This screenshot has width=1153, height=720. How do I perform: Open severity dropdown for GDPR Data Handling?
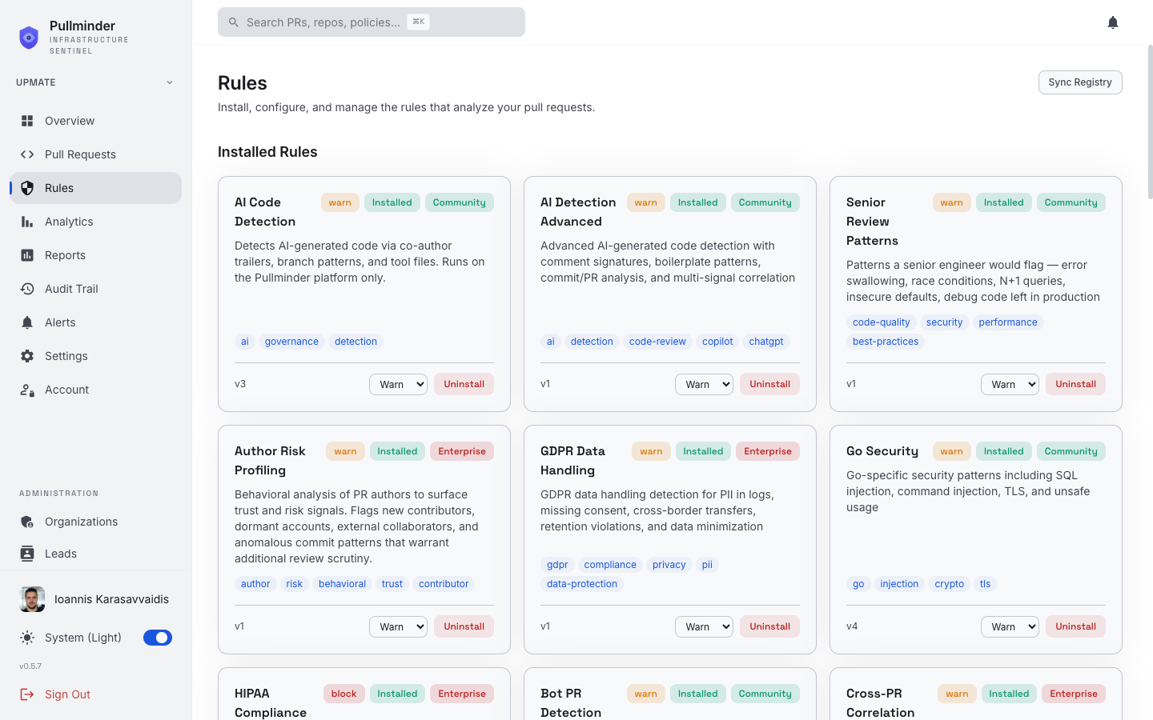pos(704,626)
